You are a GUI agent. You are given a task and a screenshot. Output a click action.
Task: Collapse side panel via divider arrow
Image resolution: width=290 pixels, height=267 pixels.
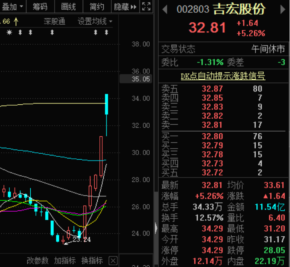pos(156,228)
